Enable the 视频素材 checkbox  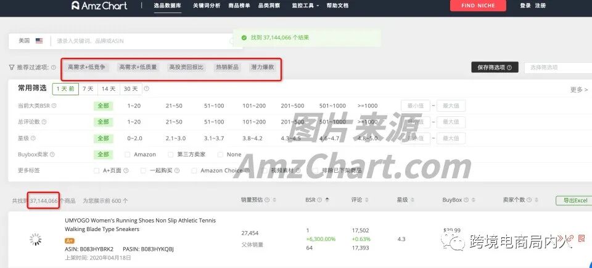pyautogui.click(x=263, y=170)
